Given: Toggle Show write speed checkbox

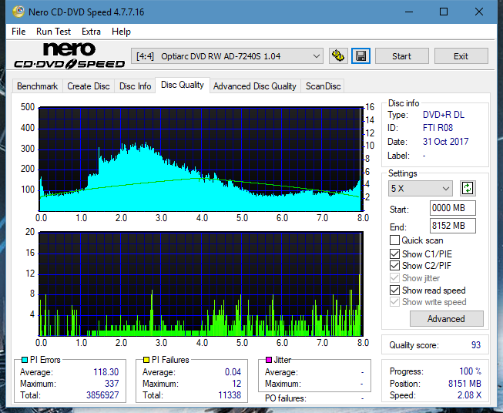Looking at the screenshot, I should (x=394, y=302).
